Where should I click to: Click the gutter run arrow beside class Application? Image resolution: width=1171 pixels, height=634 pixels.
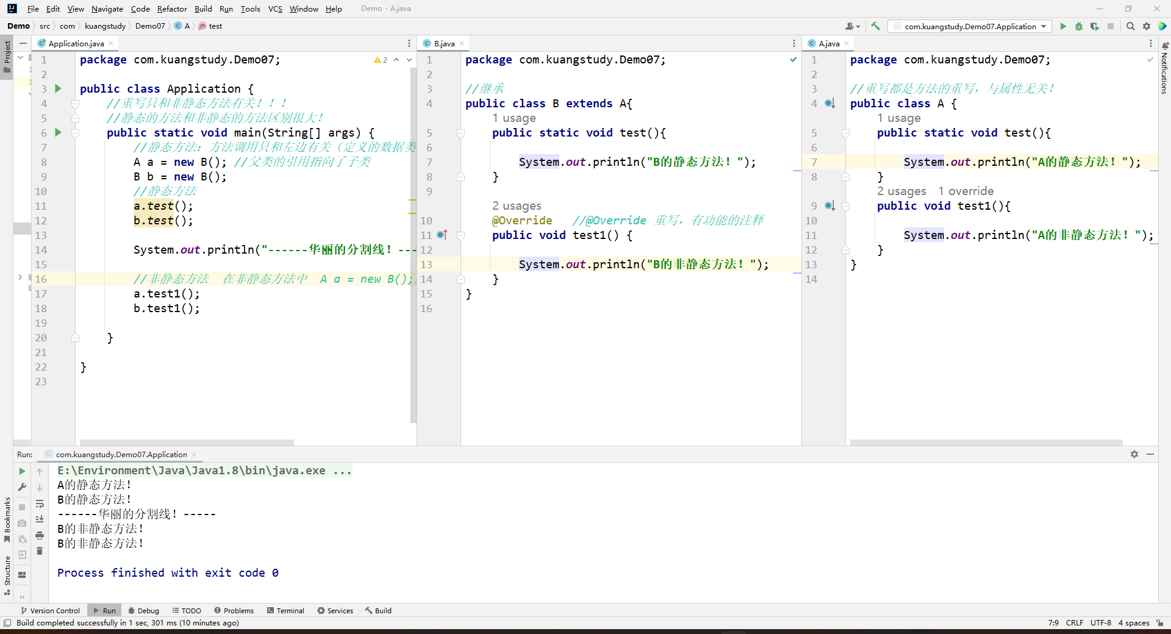pyautogui.click(x=58, y=89)
